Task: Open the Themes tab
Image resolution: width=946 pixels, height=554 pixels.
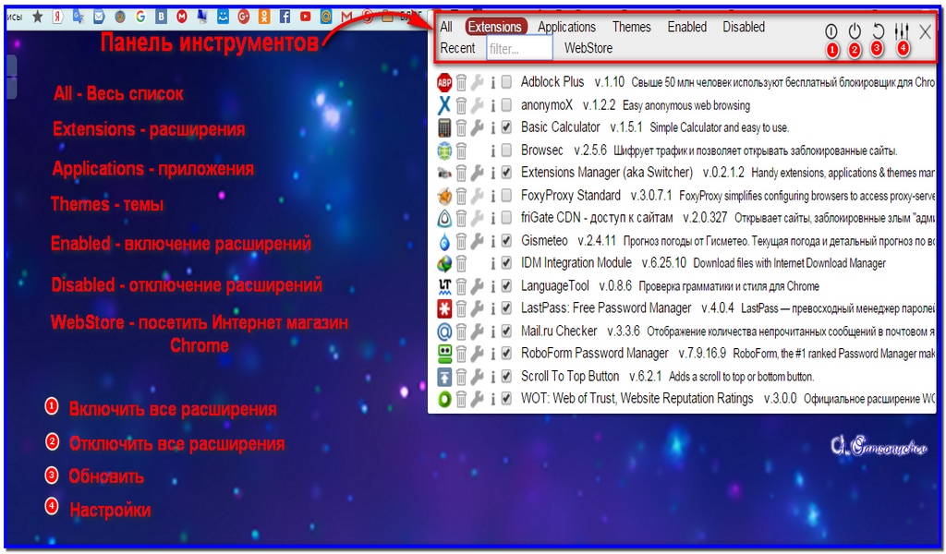Action: [632, 27]
